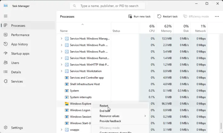Image resolution: width=223 pixels, height=133 pixels.
Task: Switch to the Details page
Action: (28, 72)
